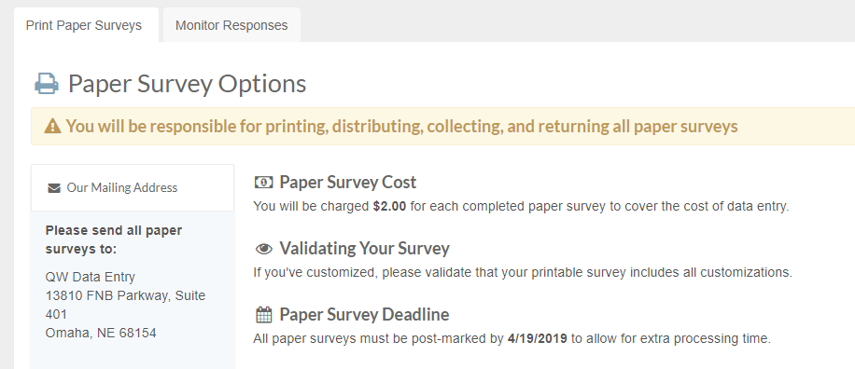Click the Validating Your Survey heading
This screenshot has height=369, width=855.
pyautogui.click(x=365, y=249)
